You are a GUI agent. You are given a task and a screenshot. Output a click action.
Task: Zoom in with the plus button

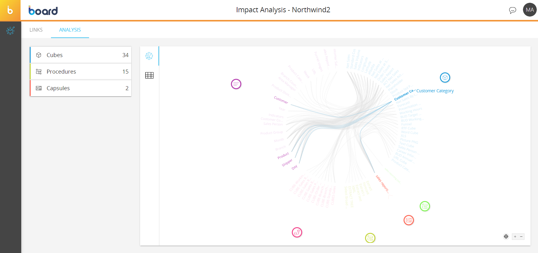point(515,236)
